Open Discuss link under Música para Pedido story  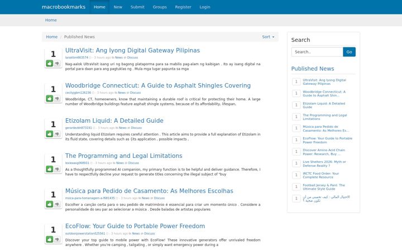(x=159, y=198)
